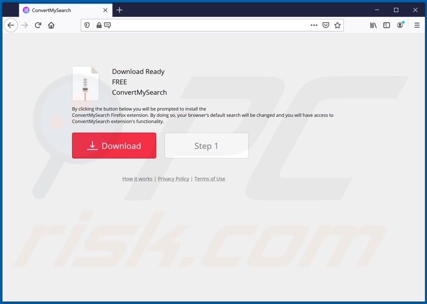This screenshot has height=304, width=427.
Task: Open the hamburger application menu
Action: [417, 25]
